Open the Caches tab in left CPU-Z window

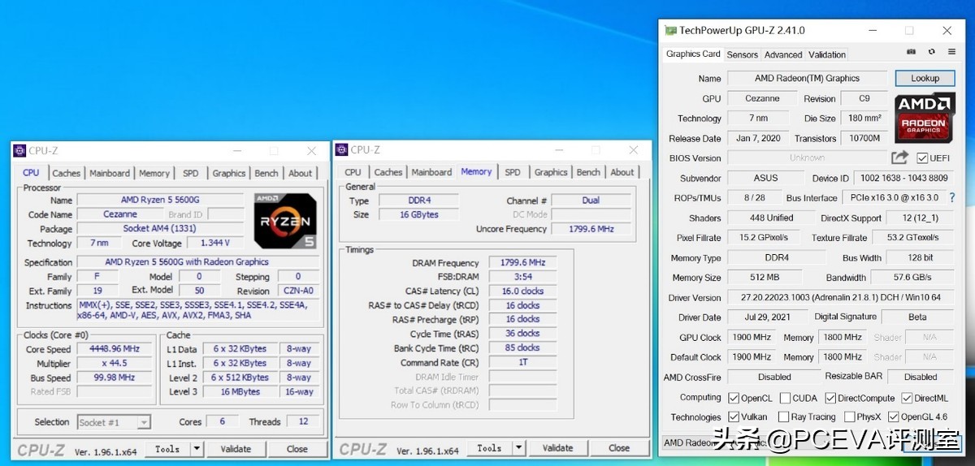[66, 173]
